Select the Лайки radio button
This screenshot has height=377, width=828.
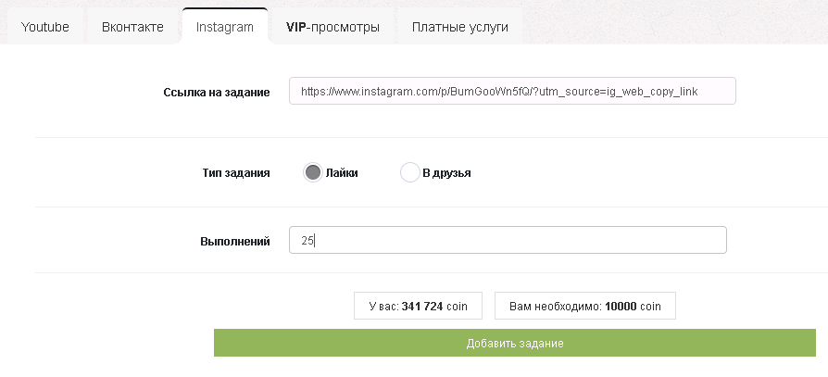pyautogui.click(x=313, y=172)
